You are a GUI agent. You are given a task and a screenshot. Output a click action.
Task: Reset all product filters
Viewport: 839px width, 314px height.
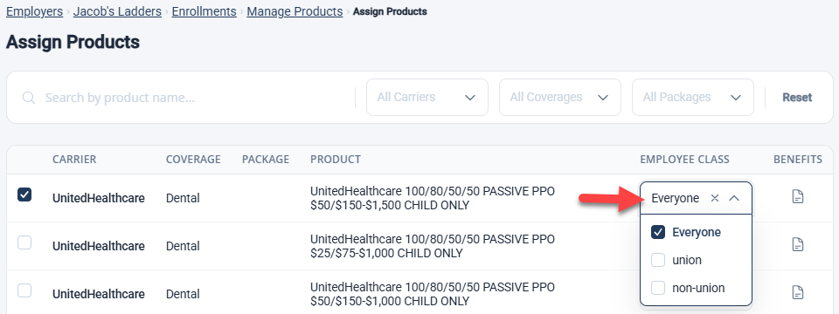point(797,97)
